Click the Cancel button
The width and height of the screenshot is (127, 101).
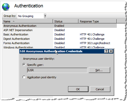tap(100, 89)
